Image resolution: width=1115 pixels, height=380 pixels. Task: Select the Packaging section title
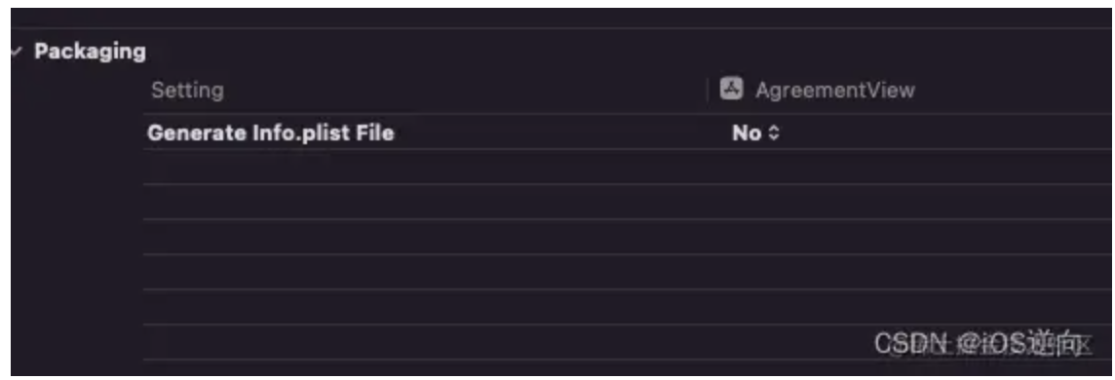90,52
